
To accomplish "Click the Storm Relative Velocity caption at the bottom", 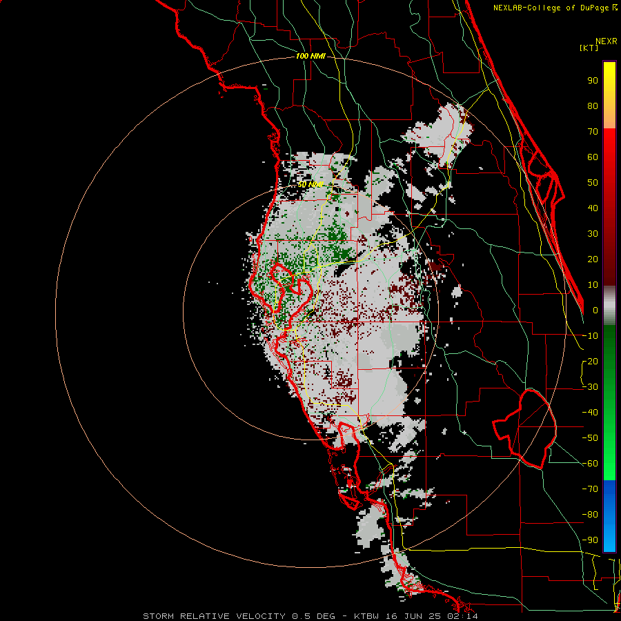I will point(310,616).
